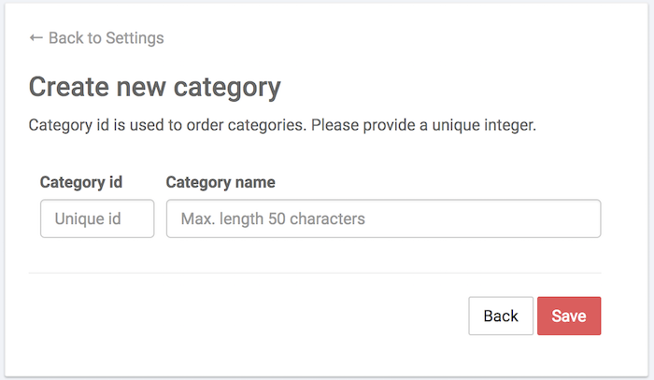The height and width of the screenshot is (380, 654).
Task: Click the word 'Settings' in the back link
Action: pyautogui.click(x=135, y=38)
